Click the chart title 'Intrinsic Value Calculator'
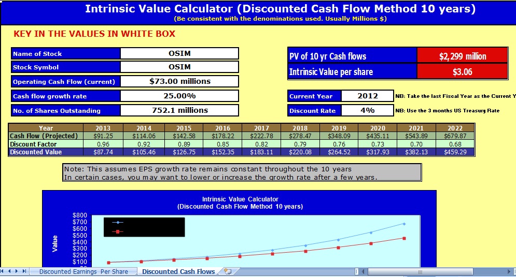Viewport: 516px width, 277px height. click(240, 199)
